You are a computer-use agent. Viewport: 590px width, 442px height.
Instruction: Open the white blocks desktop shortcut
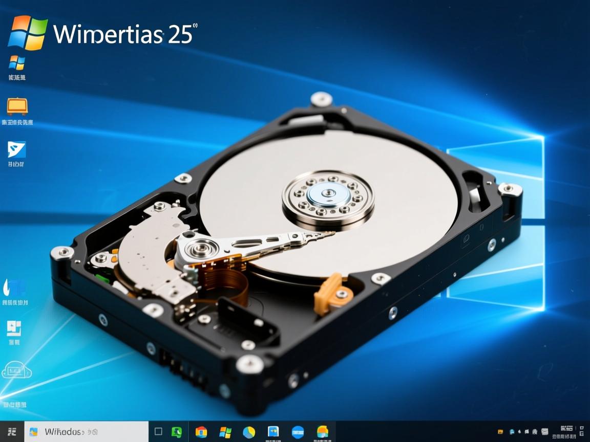point(14,328)
